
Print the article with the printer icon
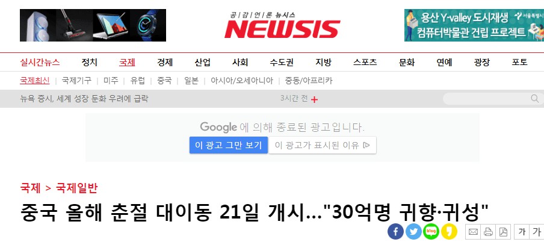pyautogui.click(x=488, y=232)
